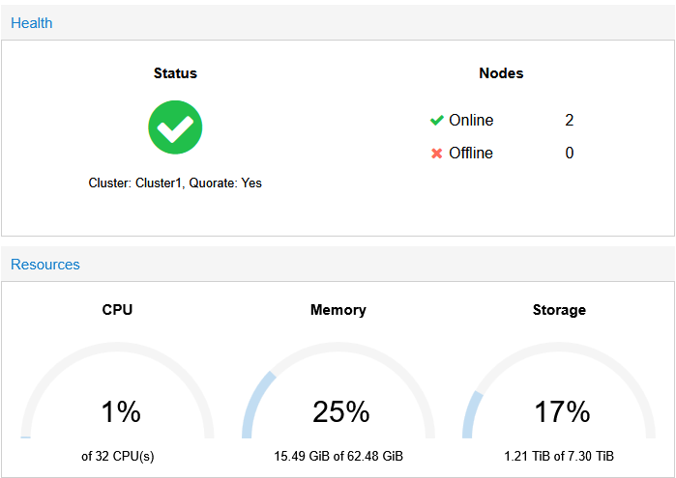Click the green cluster status checkmark icon
This screenshot has height=478, width=676.
pos(175,127)
